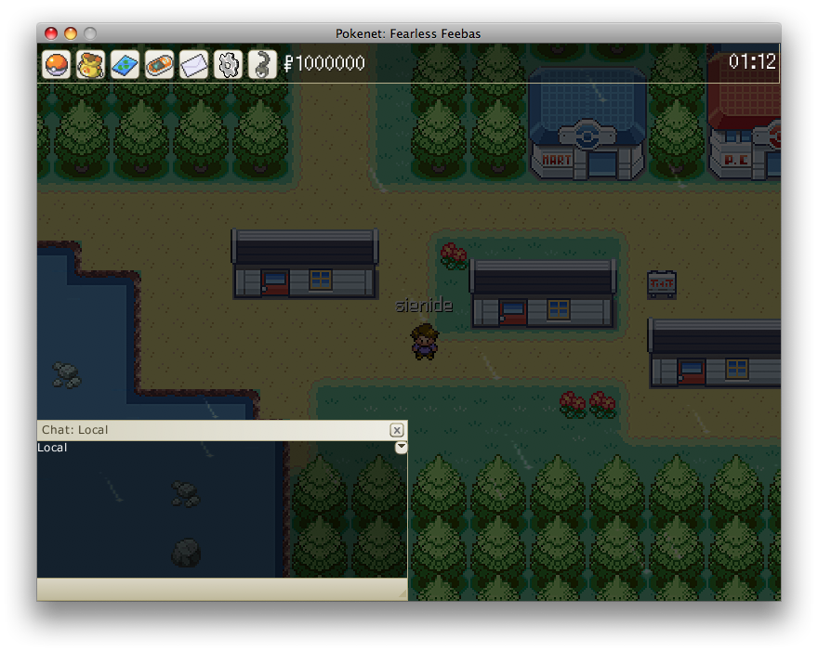
Task: Click the town signpost
Action: coord(662,284)
